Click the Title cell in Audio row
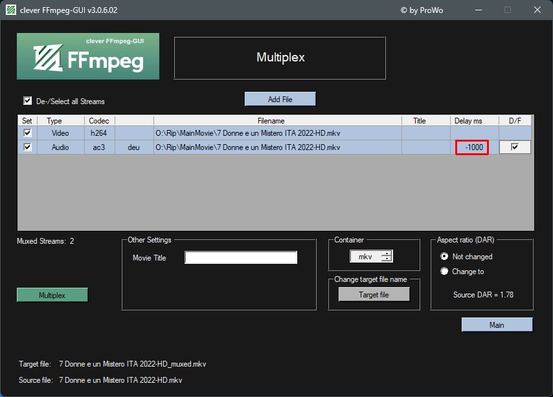This screenshot has height=397, width=553. pos(425,147)
